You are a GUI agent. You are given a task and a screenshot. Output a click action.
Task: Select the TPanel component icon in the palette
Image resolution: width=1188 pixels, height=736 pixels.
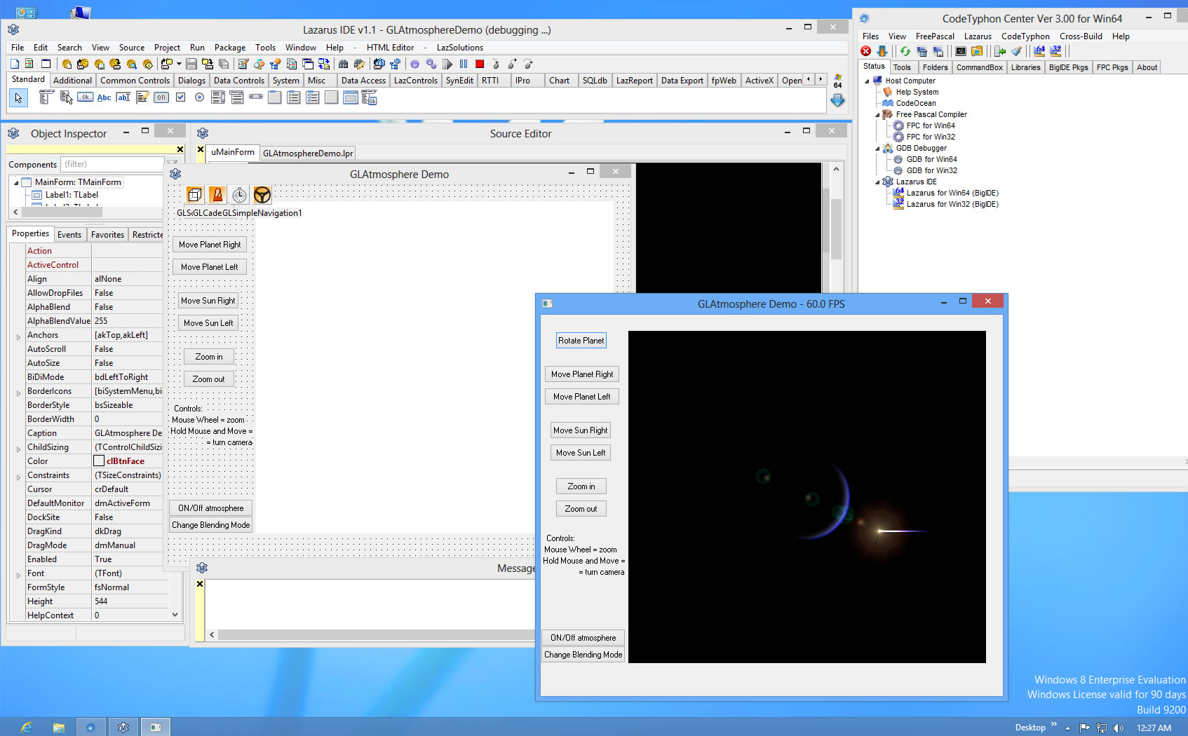pyautogui.click(x=332, y=97)
